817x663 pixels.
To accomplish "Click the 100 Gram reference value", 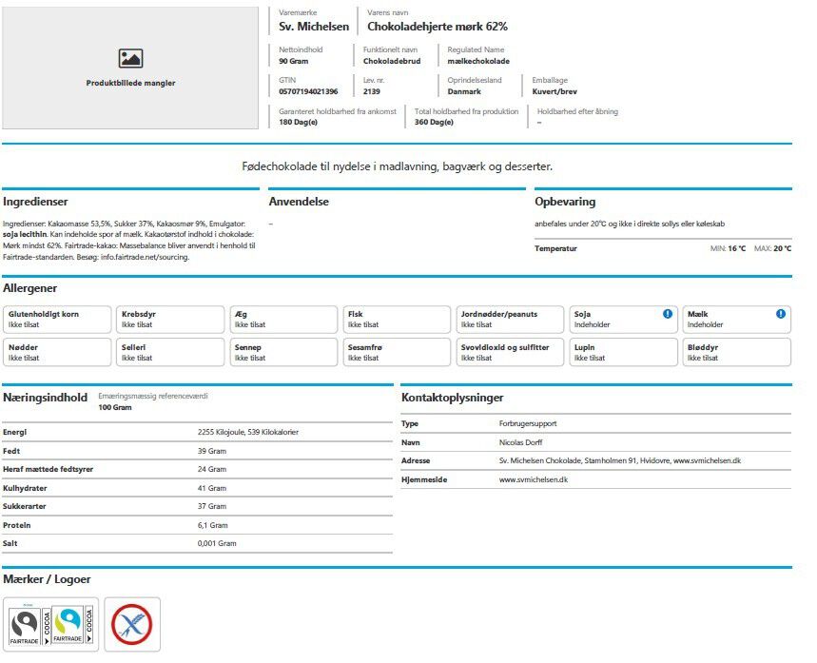I will click(115, 408).
